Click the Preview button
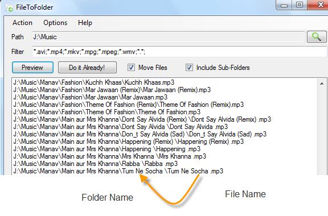This screenshot has width=328, height=216. [x=32, y=68]
